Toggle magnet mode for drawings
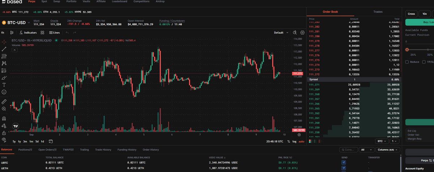Image resolution: width=434 pixels, height=172 pixels. coord(4,118)
